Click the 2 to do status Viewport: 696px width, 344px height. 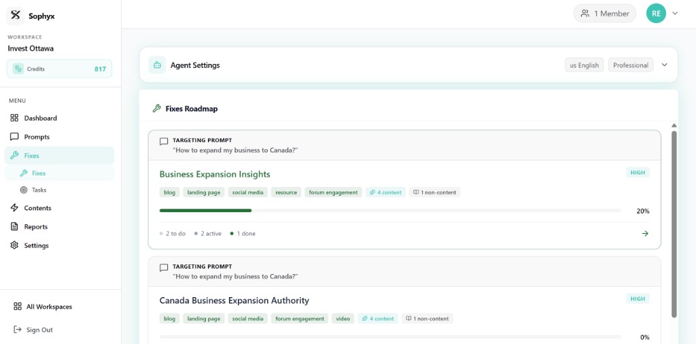173,233
